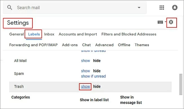The height and width of the screenshot is (109, 184).
Task: Click the Settings heading
Action: (18, 23)
